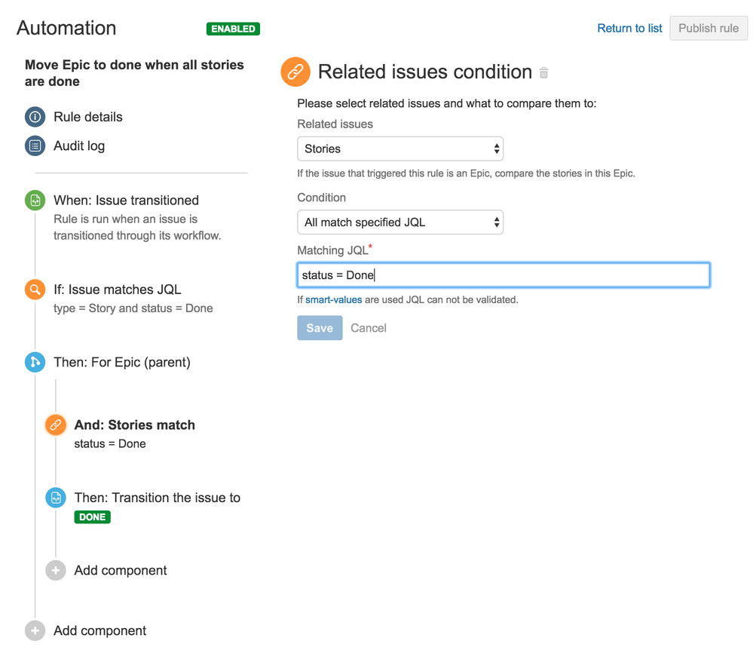Delete the condition using the trash icon
The width and height of the screenshot is (753, 650).
tap(543, 72)
